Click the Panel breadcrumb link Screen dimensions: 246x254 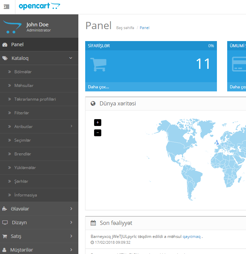point(144,28)
